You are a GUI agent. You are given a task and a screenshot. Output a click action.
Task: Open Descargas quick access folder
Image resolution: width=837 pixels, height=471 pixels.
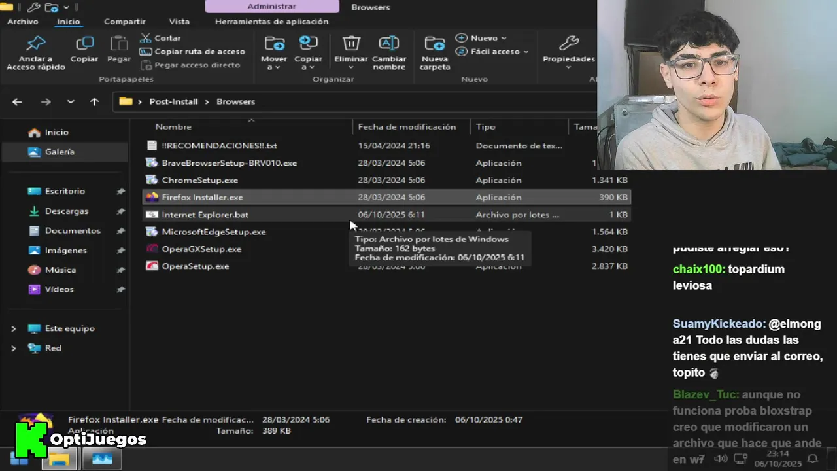coord(66,211)
